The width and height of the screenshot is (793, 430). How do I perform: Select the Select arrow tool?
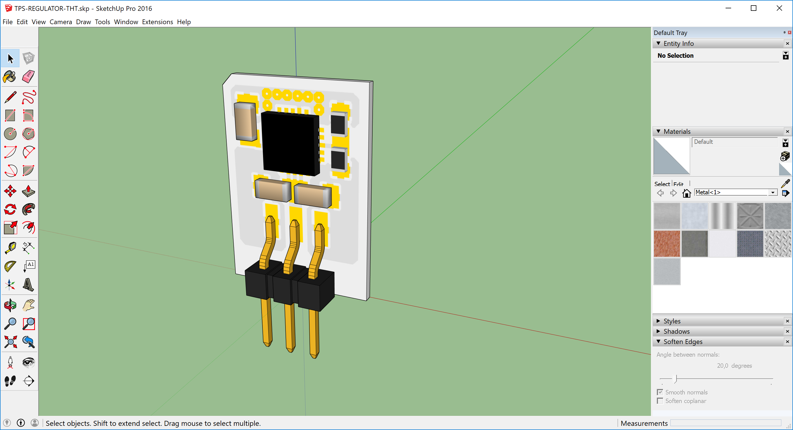10,58
